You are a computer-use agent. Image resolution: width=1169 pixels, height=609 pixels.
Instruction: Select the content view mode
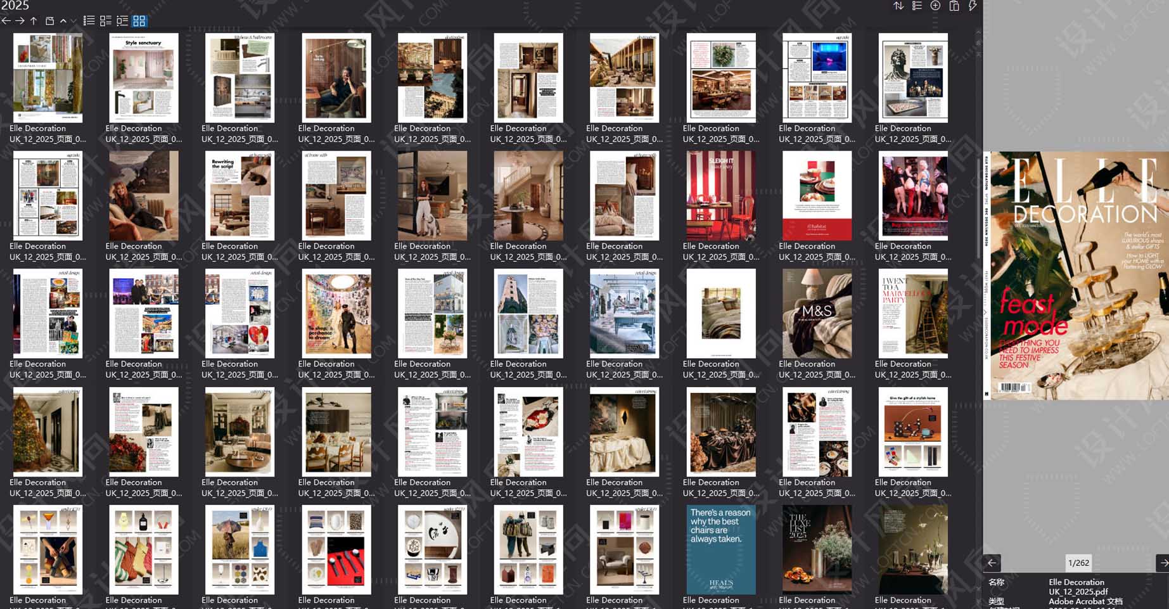click(122, 21)
